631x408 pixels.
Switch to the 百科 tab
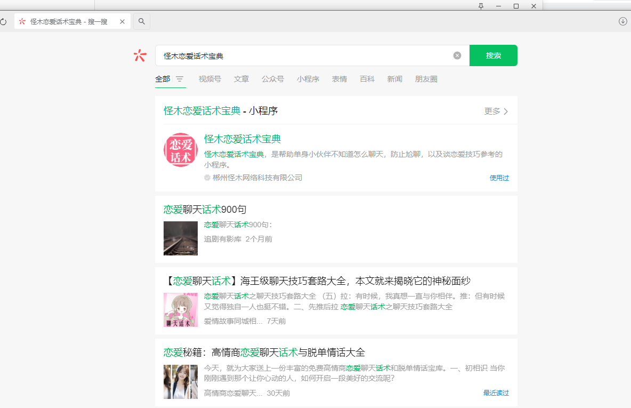coord(367,79)
